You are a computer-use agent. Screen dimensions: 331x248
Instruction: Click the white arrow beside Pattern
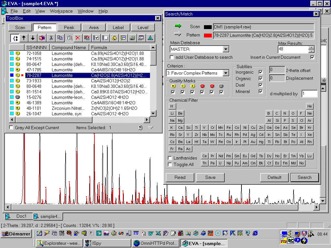(x=178, y=34)
